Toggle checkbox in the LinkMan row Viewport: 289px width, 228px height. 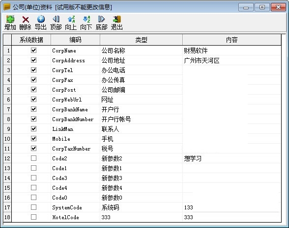(x=33, y=128)
